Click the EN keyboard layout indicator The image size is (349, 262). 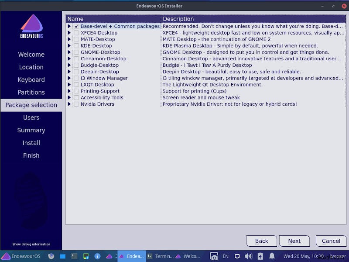click(226, 257)
